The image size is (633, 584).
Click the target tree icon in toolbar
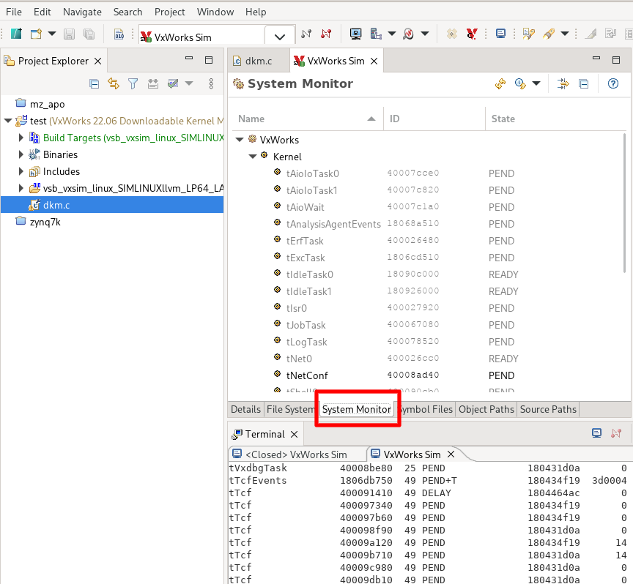click(376, 34)
